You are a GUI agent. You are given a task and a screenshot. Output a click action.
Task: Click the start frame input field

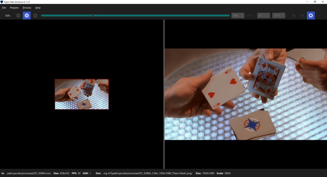[263, 15]
